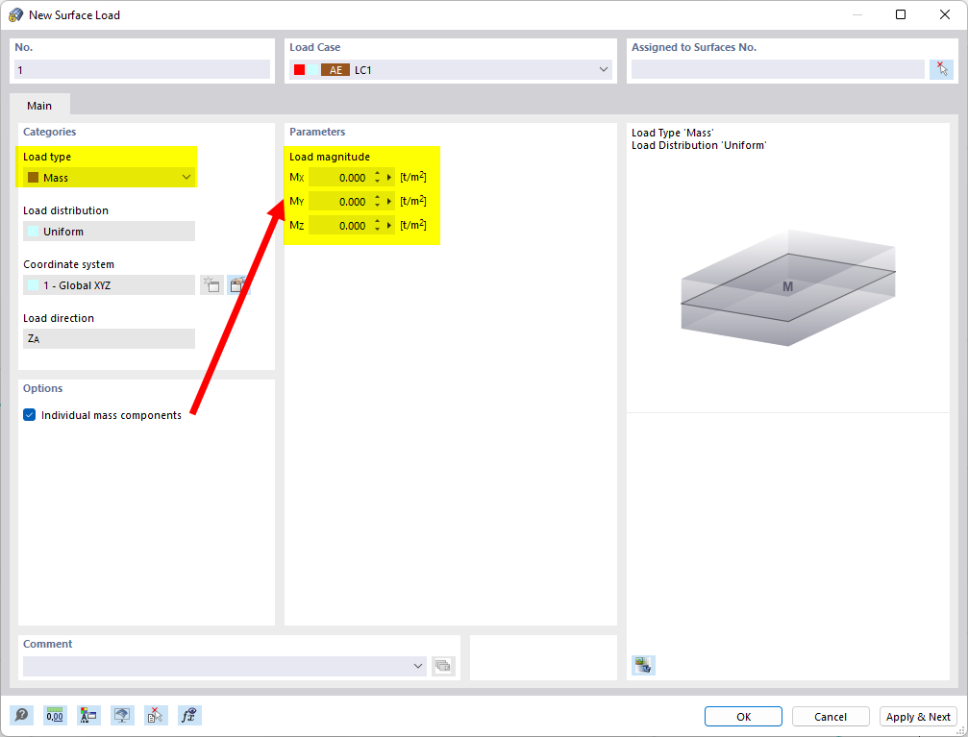Switch to the Main tab
The image size is (968, 737).
39,106
